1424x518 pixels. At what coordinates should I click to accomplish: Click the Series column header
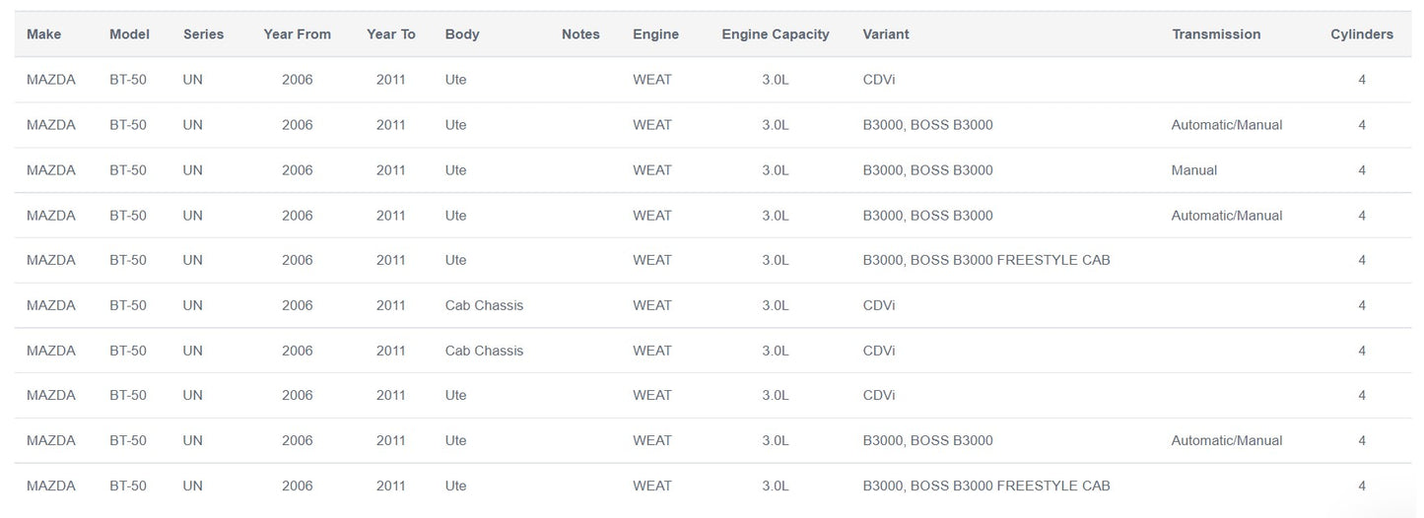(x=203, y=34)
